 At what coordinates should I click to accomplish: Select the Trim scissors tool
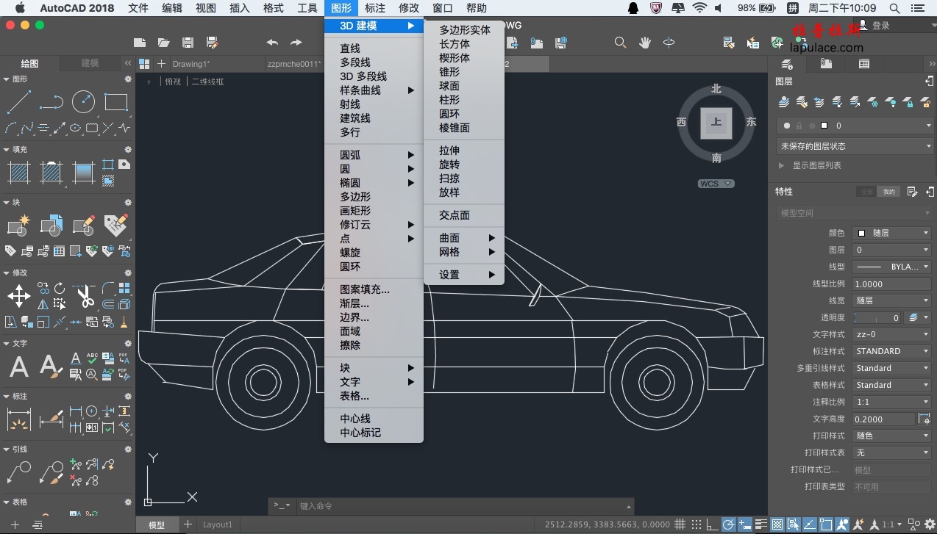click(85, 296)
